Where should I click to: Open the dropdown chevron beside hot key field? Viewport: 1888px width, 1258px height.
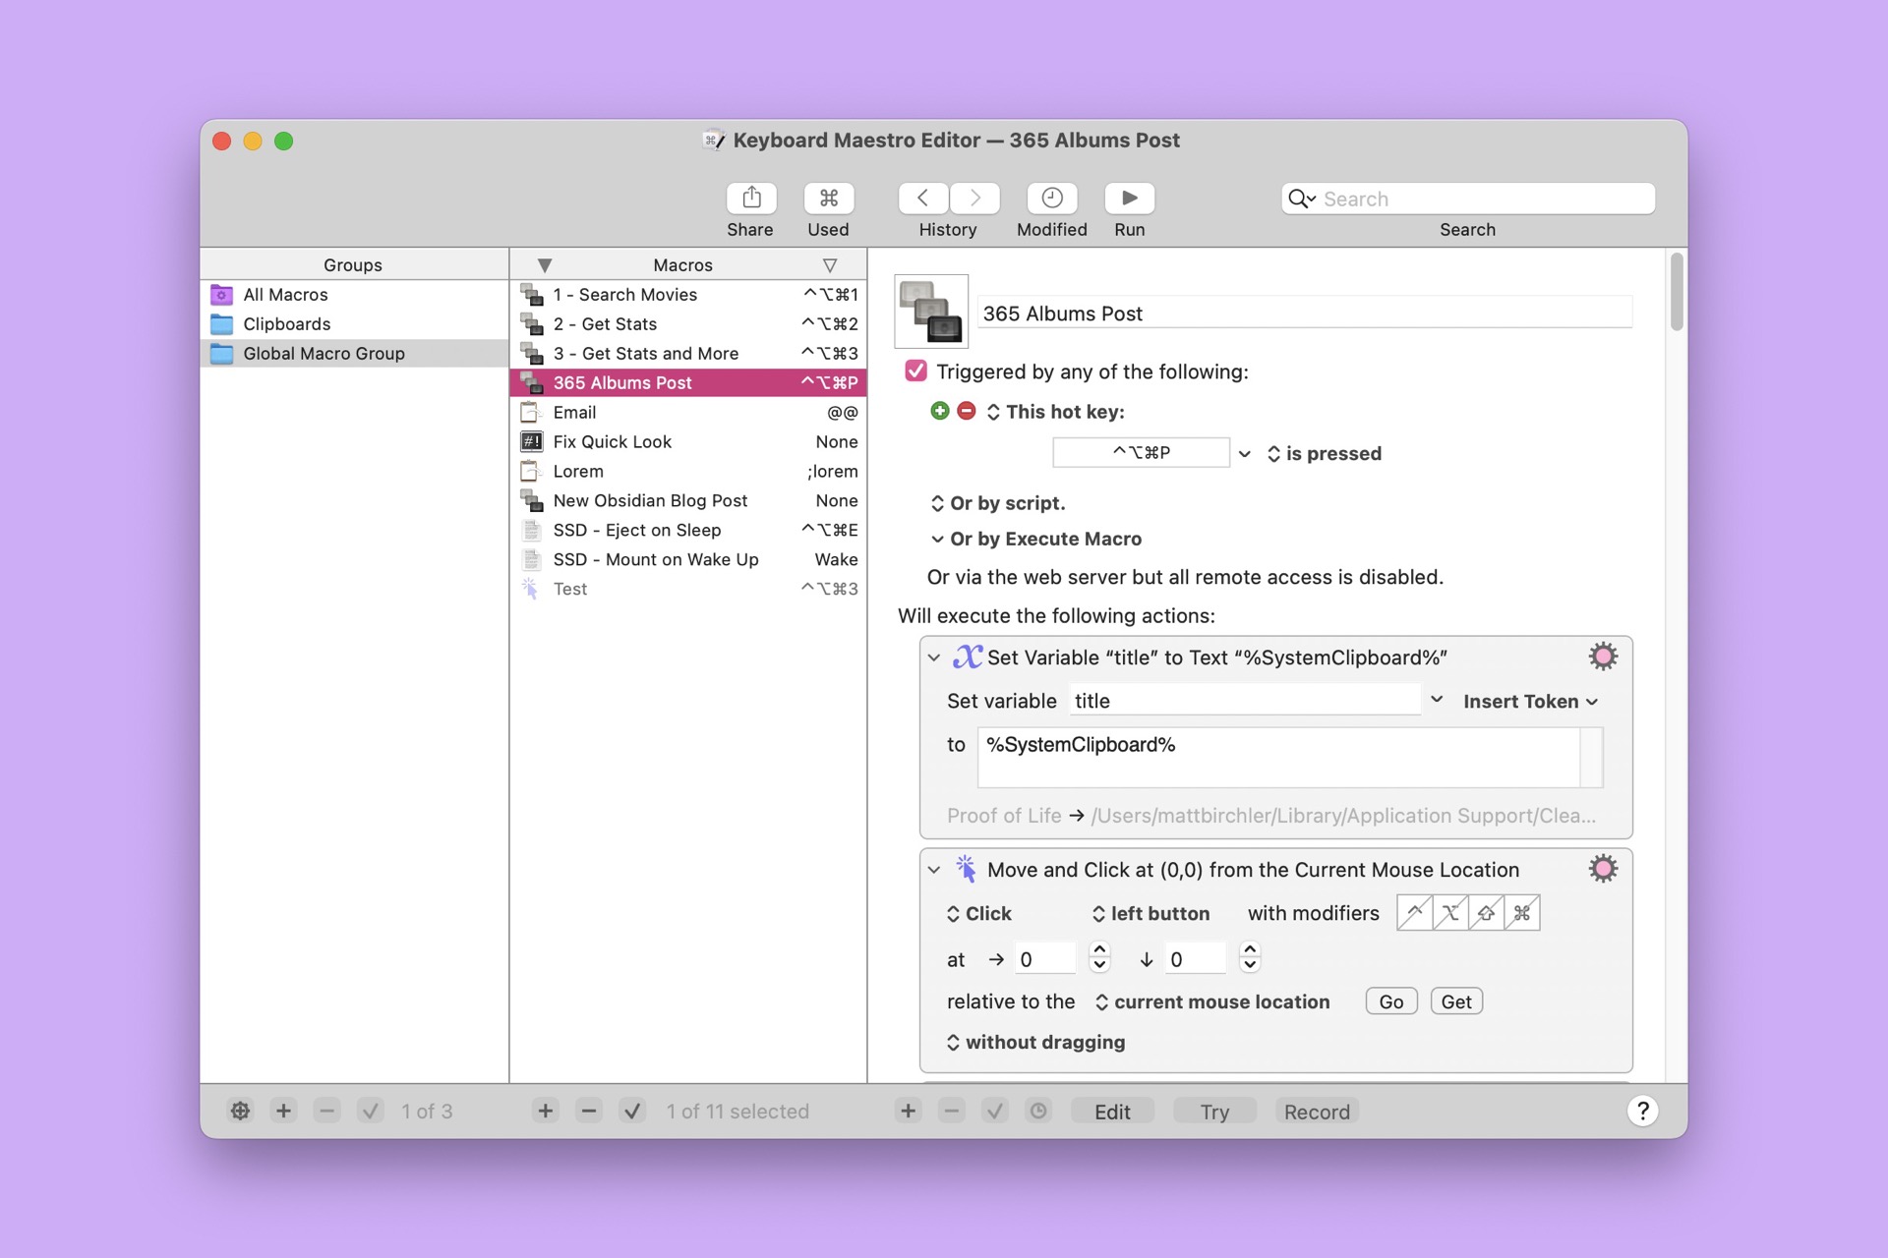tap(1245, 453)
